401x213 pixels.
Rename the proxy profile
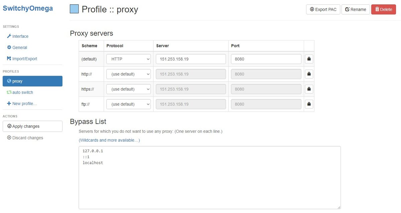coord(356,9)
